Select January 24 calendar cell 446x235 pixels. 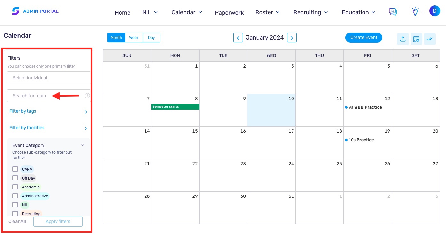click(x=271, y=175)
